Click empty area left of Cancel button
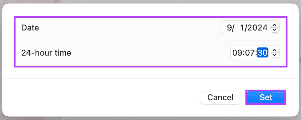The image size is (301, 120). click(100, 97)
